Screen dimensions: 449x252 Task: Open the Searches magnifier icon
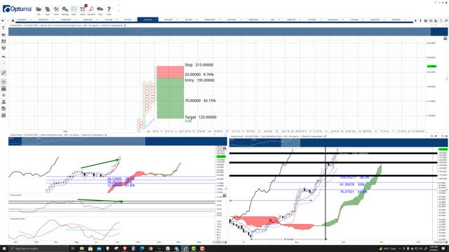point(91,10)
